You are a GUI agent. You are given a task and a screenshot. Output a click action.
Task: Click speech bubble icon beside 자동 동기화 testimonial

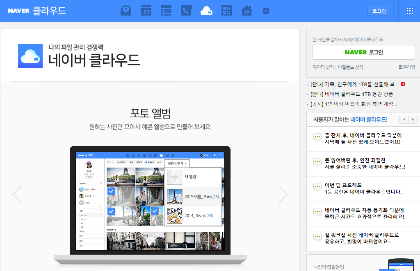317,212
